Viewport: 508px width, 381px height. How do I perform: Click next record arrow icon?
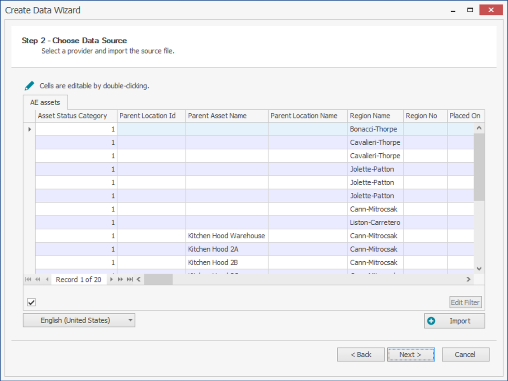(111, 279)
